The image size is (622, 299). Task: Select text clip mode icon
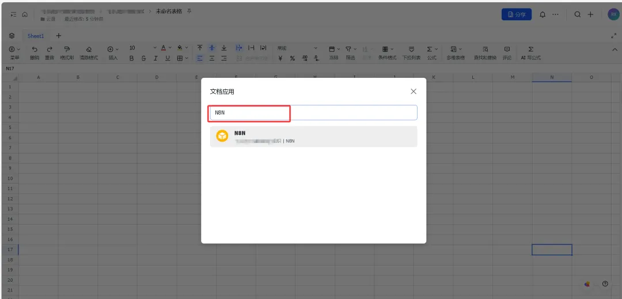251,48
